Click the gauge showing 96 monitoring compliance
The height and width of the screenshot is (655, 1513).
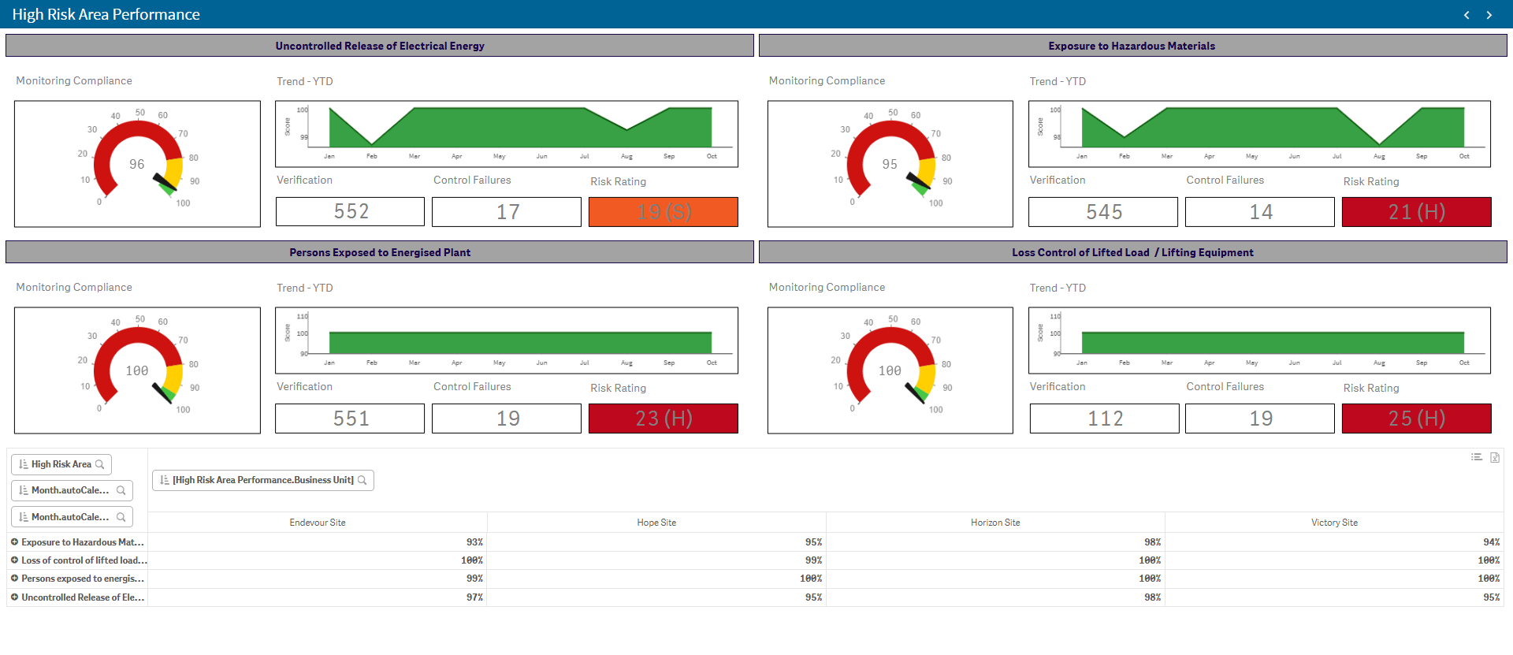click(x=137, y=164)
